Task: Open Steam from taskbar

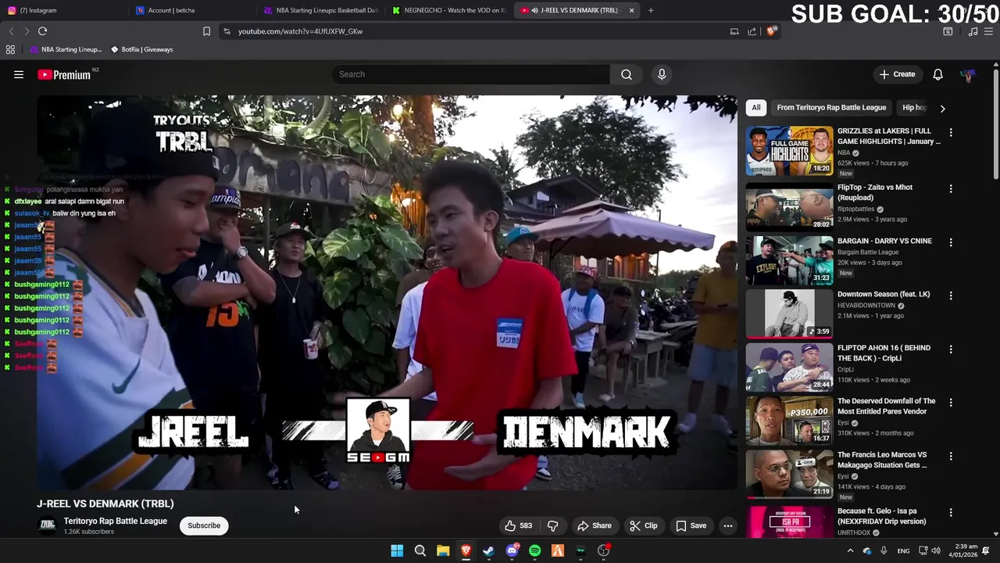Action: click(489, 550)
